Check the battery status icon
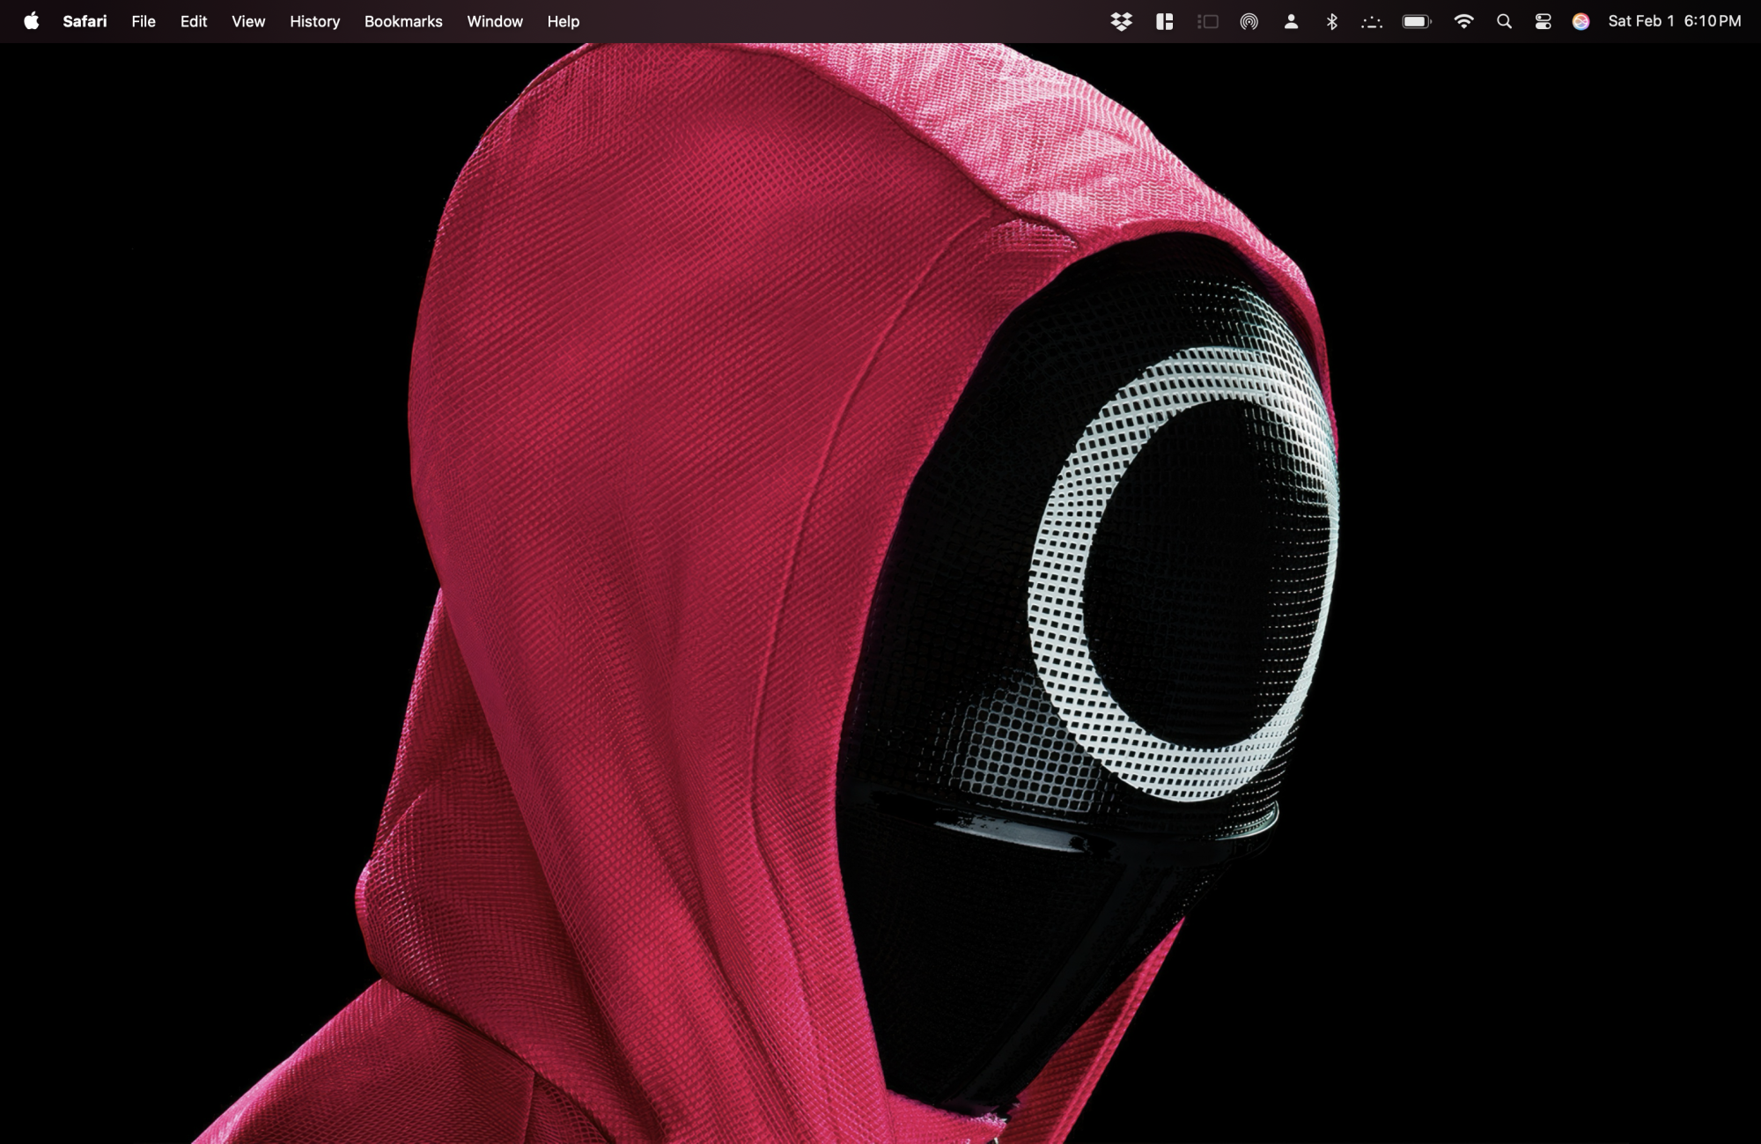 1417,20
